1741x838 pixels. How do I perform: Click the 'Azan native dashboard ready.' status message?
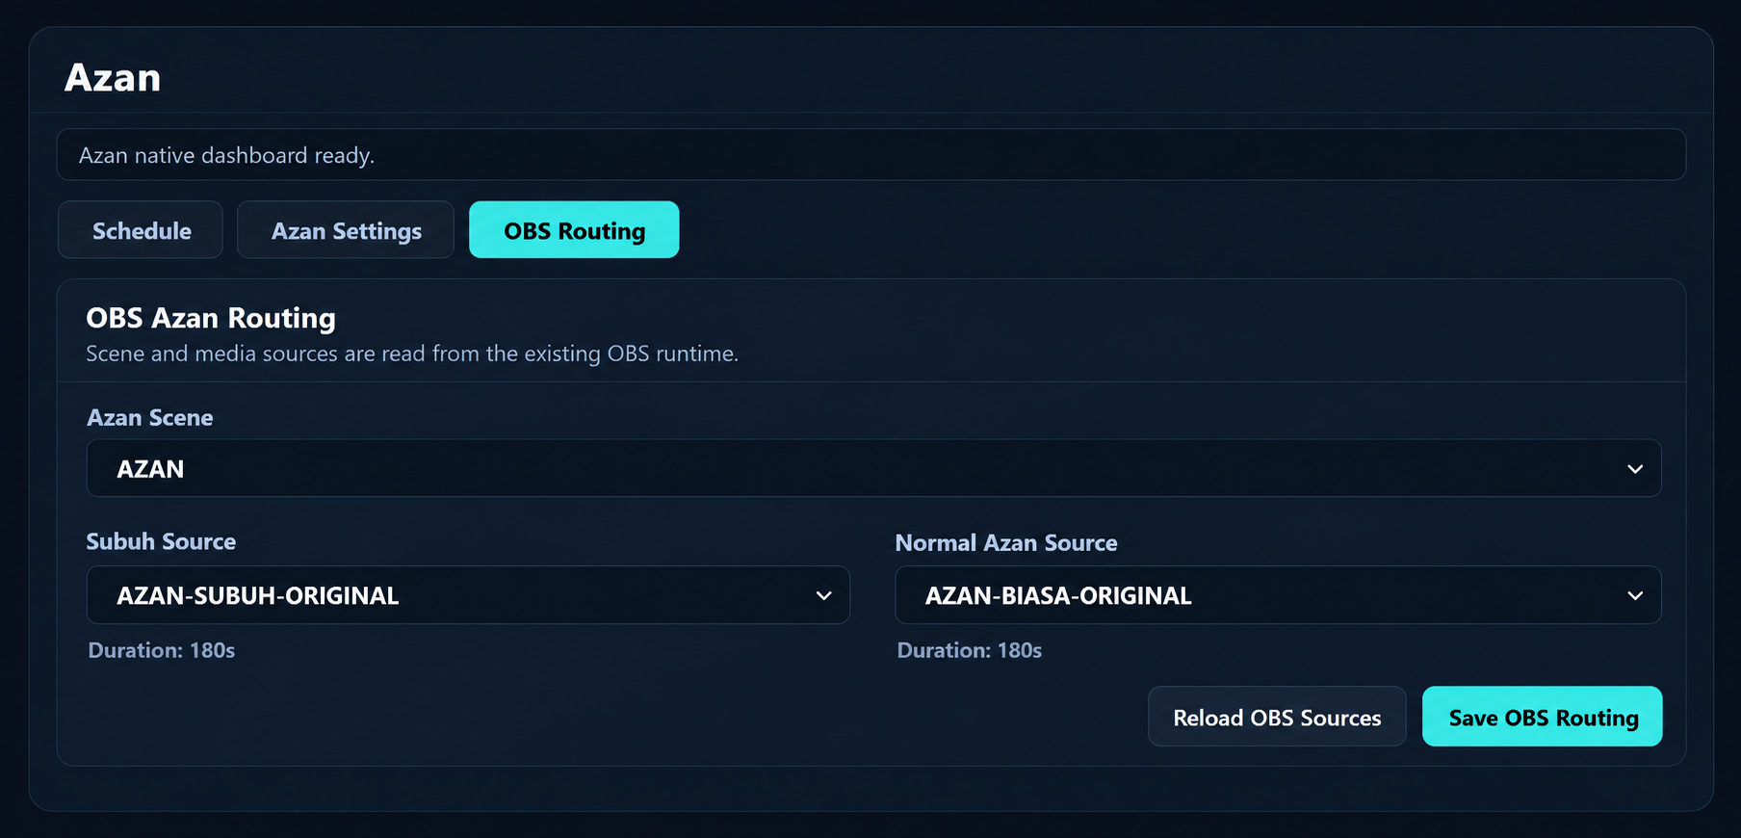pyautogui.click(x=871, y=155)
